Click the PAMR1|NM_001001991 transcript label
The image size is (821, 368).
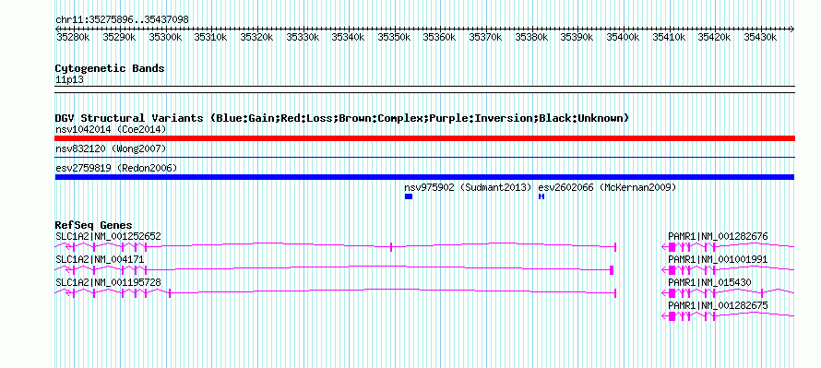pyautogui.click(x=718, y=259)
